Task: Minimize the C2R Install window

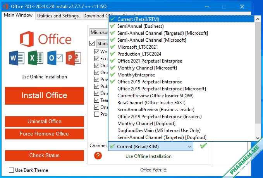Action: pyautogui.click(x=207, y=7)
